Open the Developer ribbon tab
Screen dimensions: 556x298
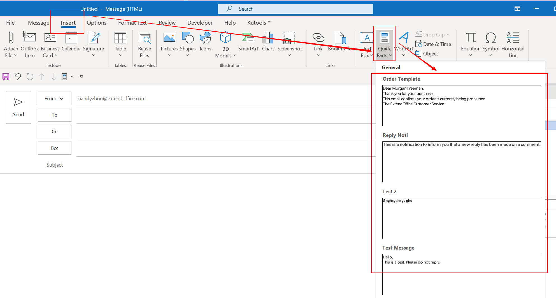(200, 23)
